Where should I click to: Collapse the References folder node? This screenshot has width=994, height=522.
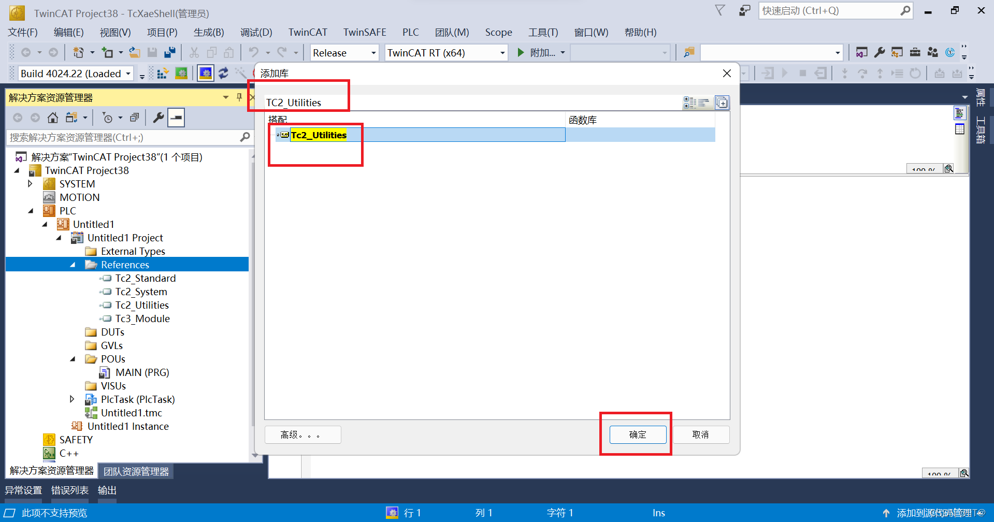73,265
